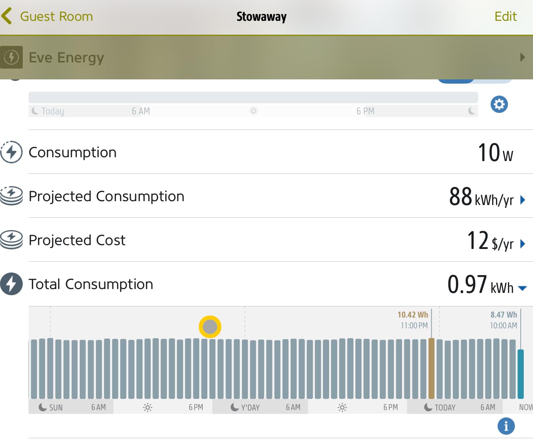Viewport: 533px width, 444px height.
Task: Expand Projected Cost 12 $/yr details
Action: pyautogui.click(x=523, y=244)
